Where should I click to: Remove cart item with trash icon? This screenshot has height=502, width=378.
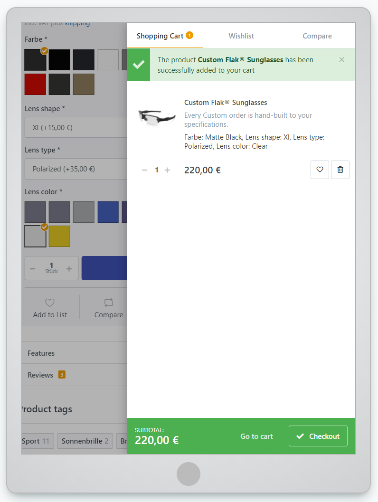point(340,170)
